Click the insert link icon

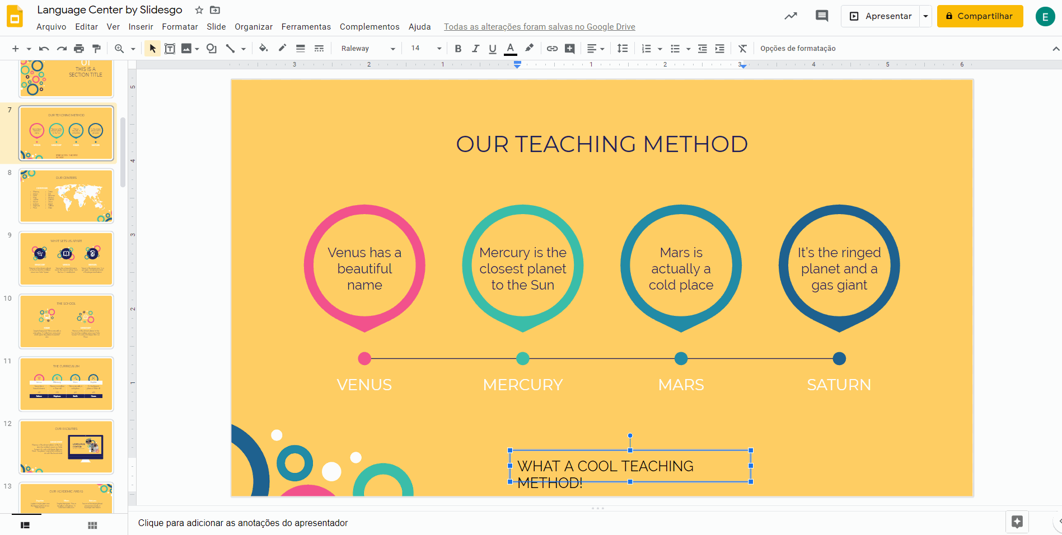click(x=552, y=49)
